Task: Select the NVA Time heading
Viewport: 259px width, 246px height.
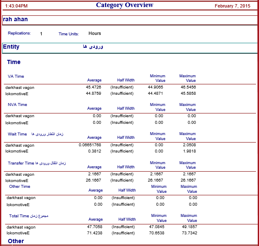Action: (x=17, y=105)
